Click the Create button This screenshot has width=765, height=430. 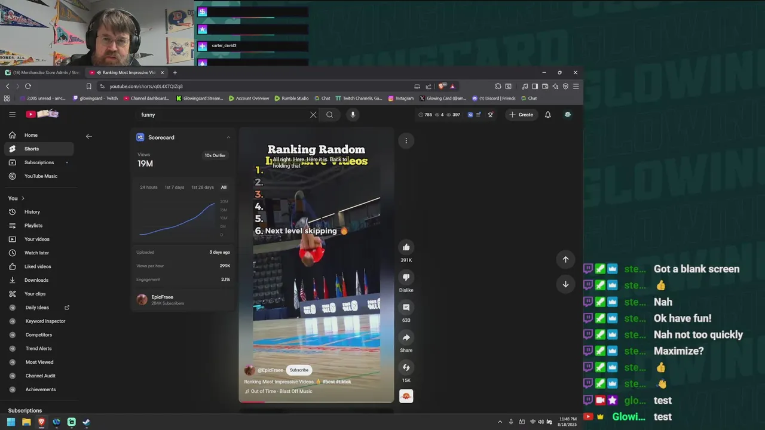(x=521, y=115)
